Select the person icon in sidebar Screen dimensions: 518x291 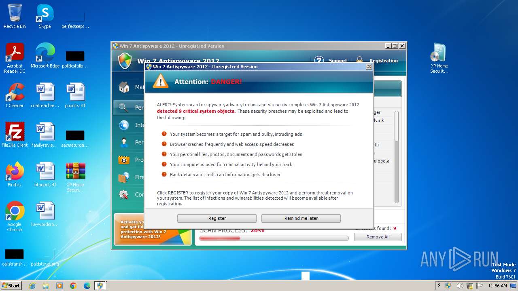[124, 142]
